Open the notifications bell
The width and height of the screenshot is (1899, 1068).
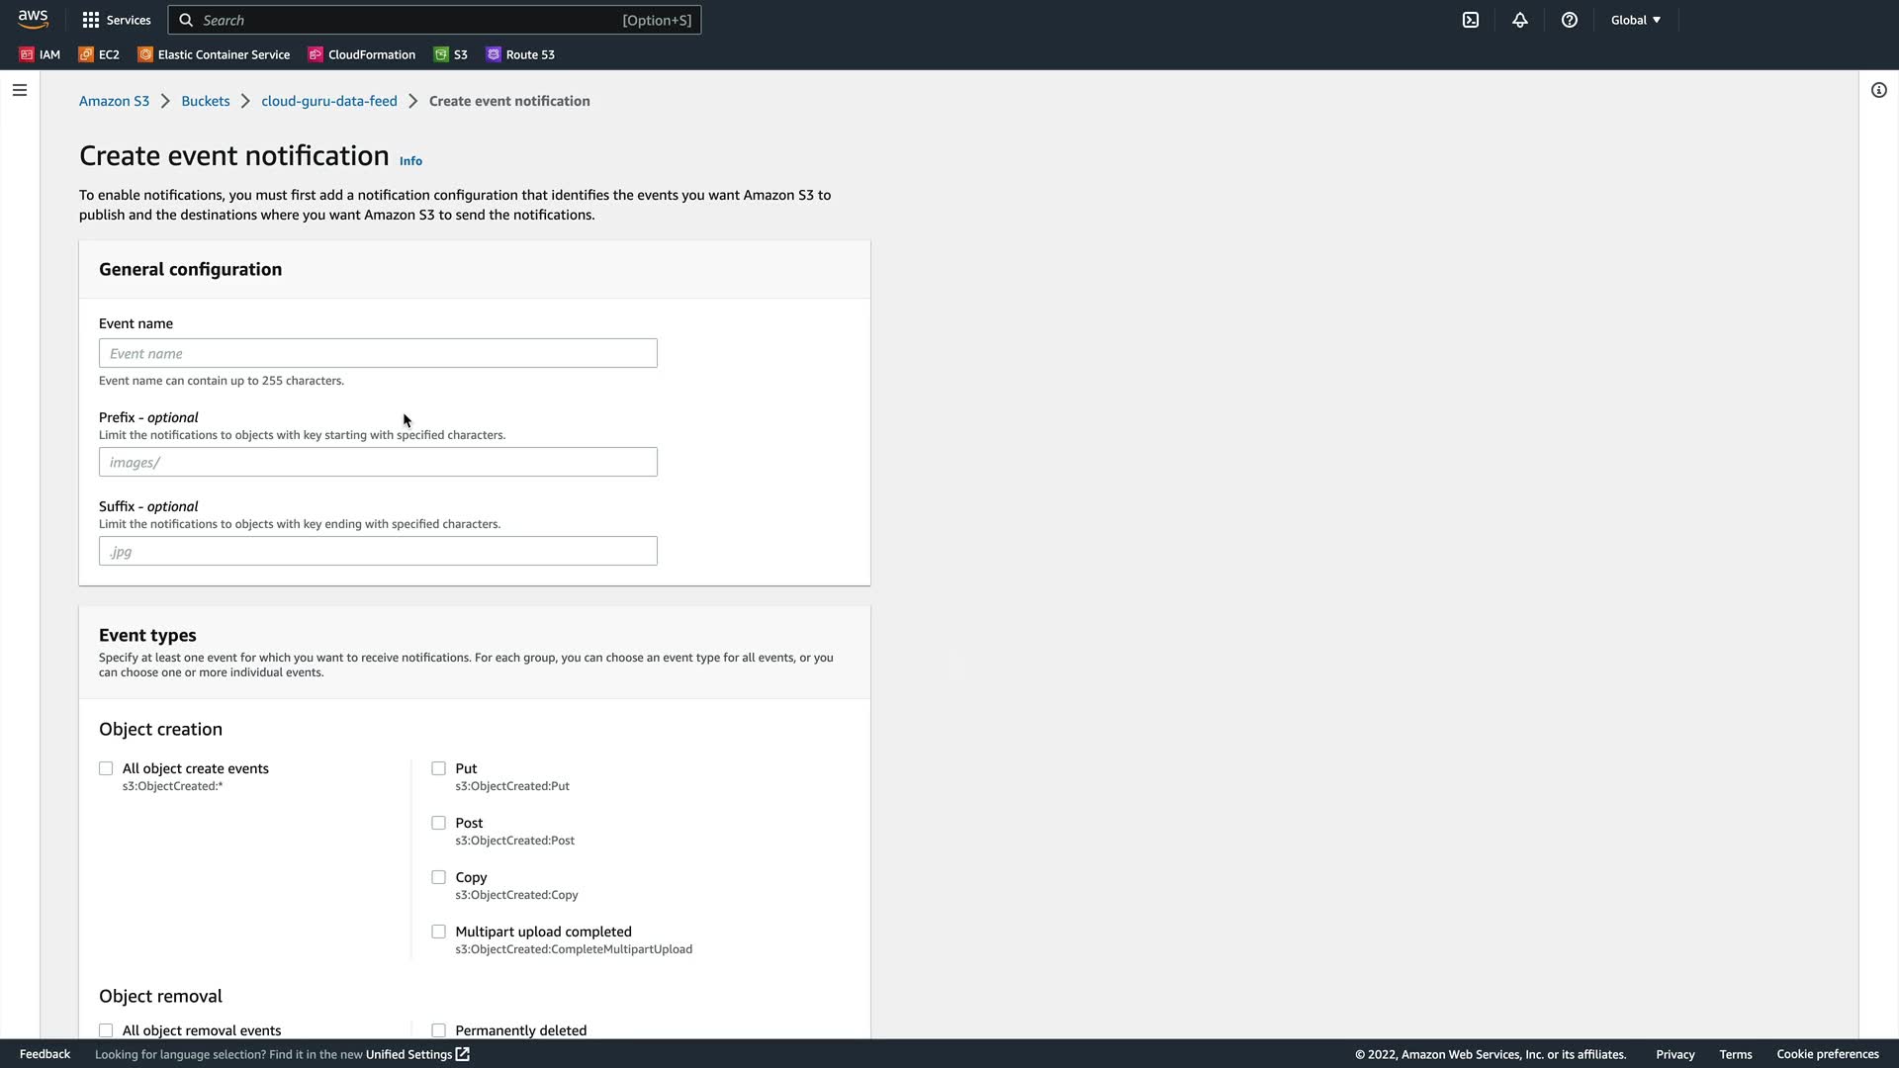[1520, 20]
